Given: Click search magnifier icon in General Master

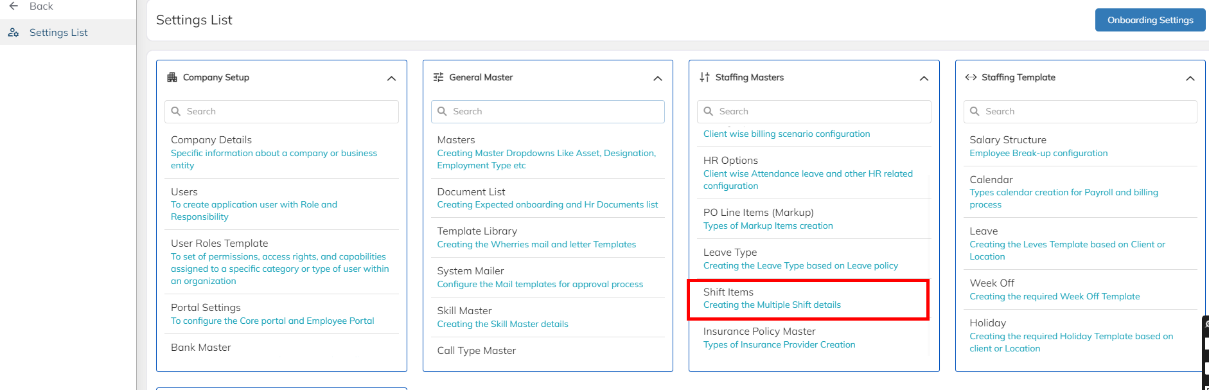Looking at the screenshot, I should pyautogui.click(x=442, y=111).
